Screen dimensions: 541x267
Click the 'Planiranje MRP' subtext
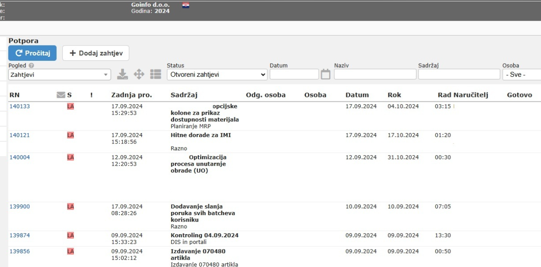pyautogui.click(x=191, y=126)
